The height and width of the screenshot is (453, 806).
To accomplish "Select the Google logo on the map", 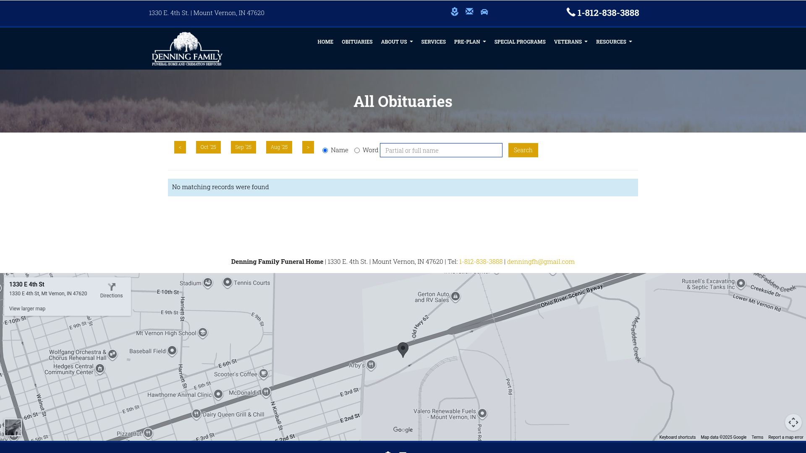I will tap(403, 430).
